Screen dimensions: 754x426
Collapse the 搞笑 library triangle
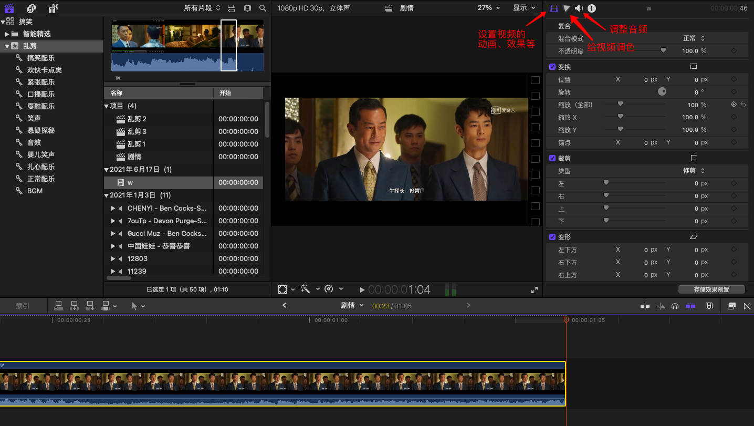pos(3,22)
